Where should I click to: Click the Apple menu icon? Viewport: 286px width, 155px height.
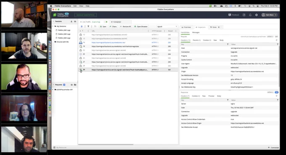(51, 6)
